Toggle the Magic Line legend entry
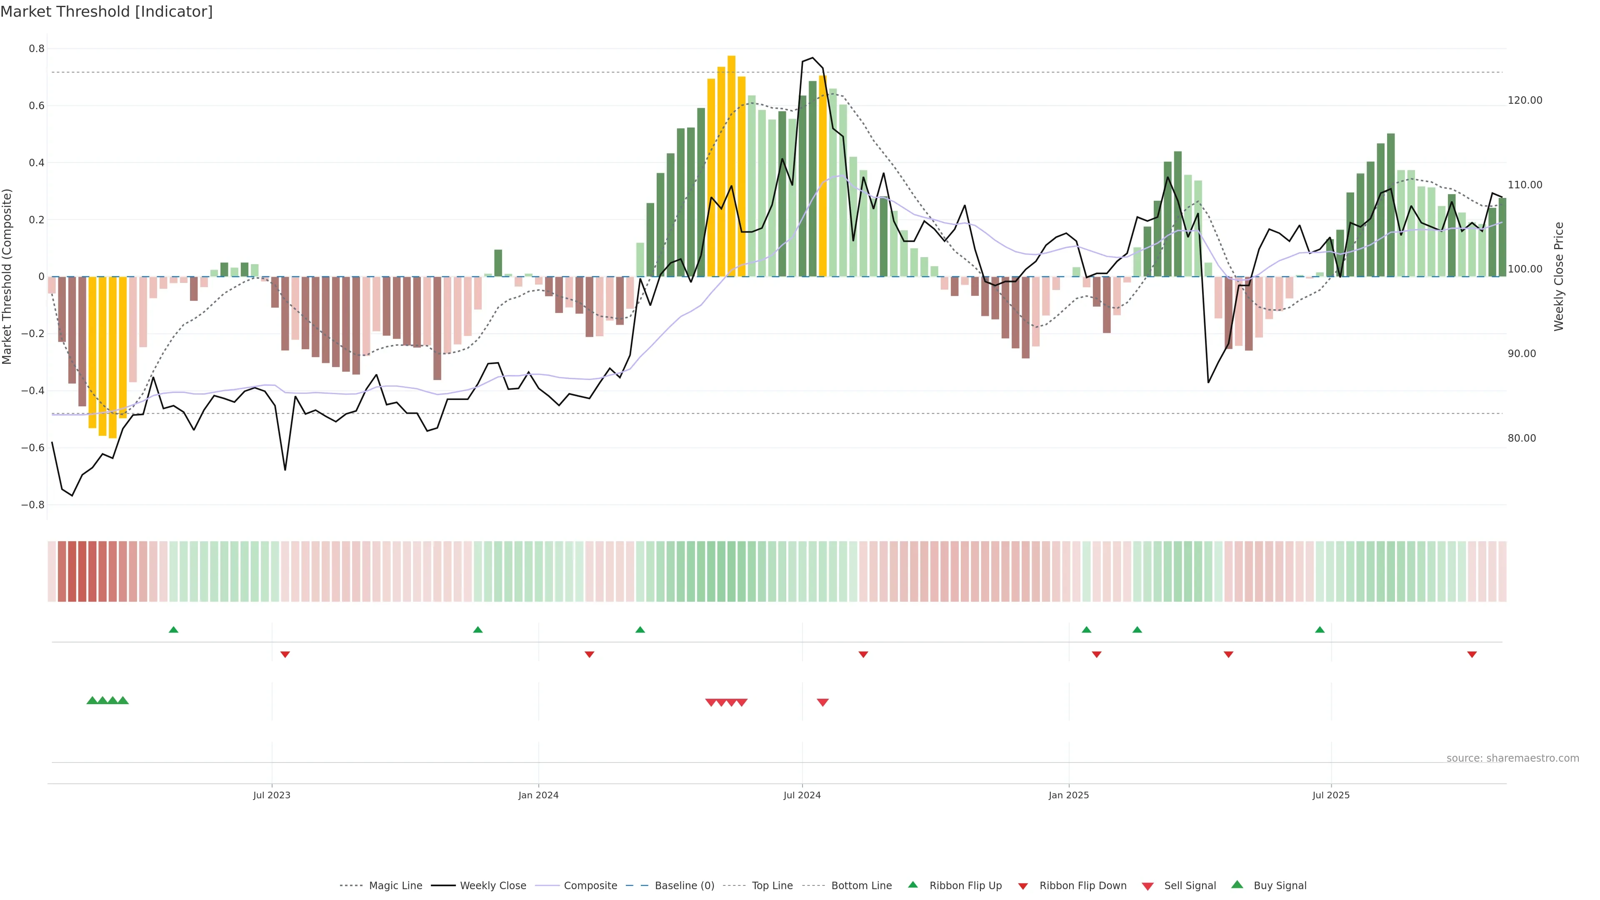The image size is (1600, 900). point(395,886)
